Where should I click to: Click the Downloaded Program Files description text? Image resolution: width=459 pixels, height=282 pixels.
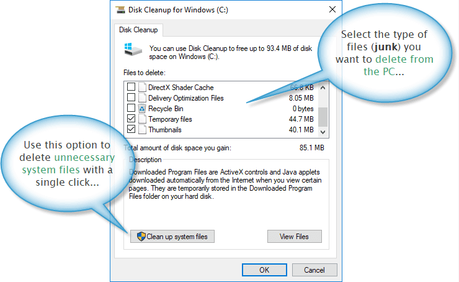click(x=225, y=184)
